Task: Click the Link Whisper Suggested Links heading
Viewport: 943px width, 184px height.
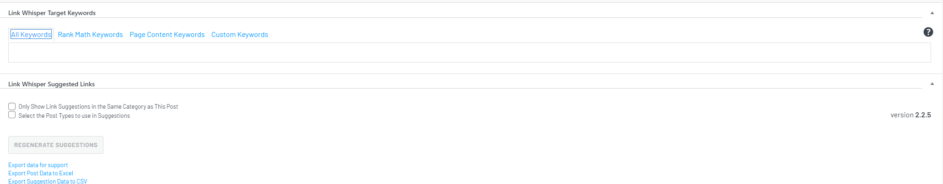Action: click(51, 84)
